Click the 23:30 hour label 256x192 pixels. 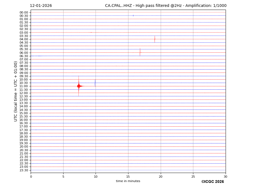(24, 170)
